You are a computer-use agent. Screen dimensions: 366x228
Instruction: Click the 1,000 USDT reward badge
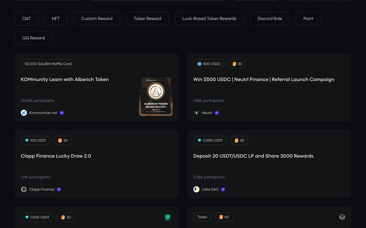37,217
